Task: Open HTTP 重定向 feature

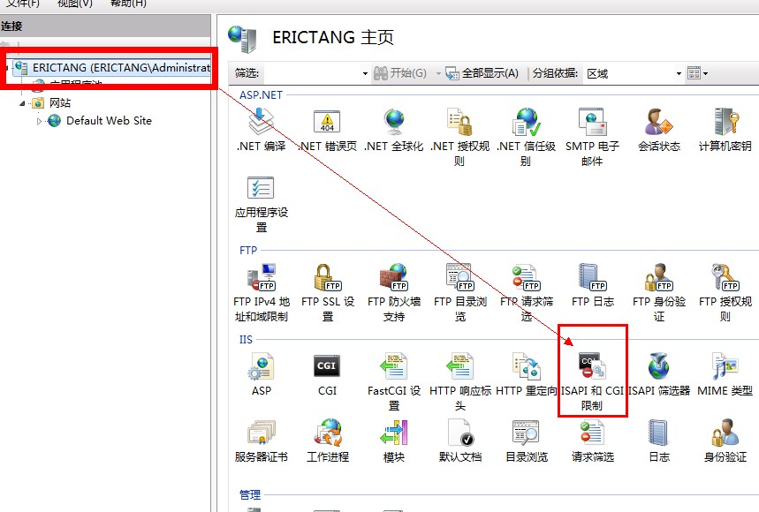Action: (x=526, y=374)
